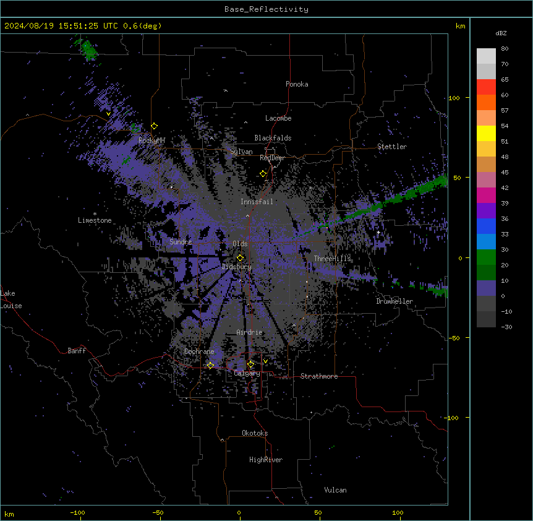This screenshot has height=521, width=533.
Task: Click the Didsbury town label
Action: pyautogui.click(x=237, y=267)
